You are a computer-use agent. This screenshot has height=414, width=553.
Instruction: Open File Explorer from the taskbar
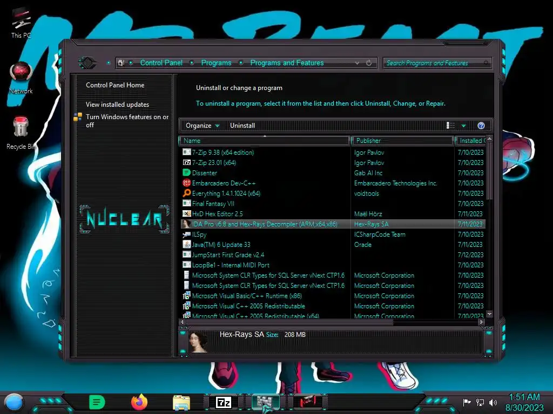[x=181, y=403]
